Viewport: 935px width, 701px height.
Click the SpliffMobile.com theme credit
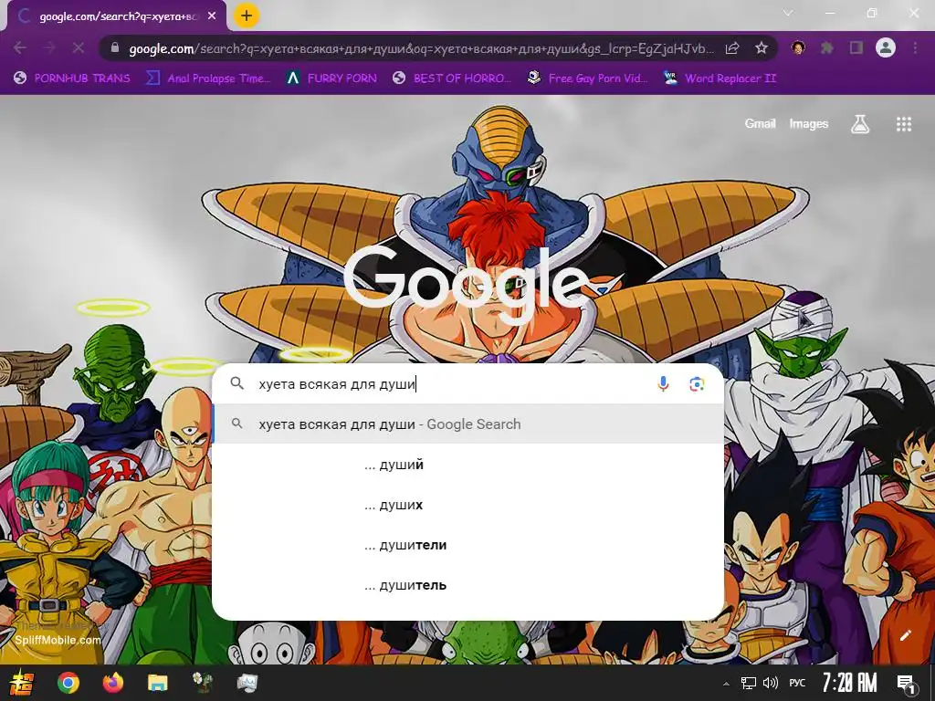coord(58,640)
